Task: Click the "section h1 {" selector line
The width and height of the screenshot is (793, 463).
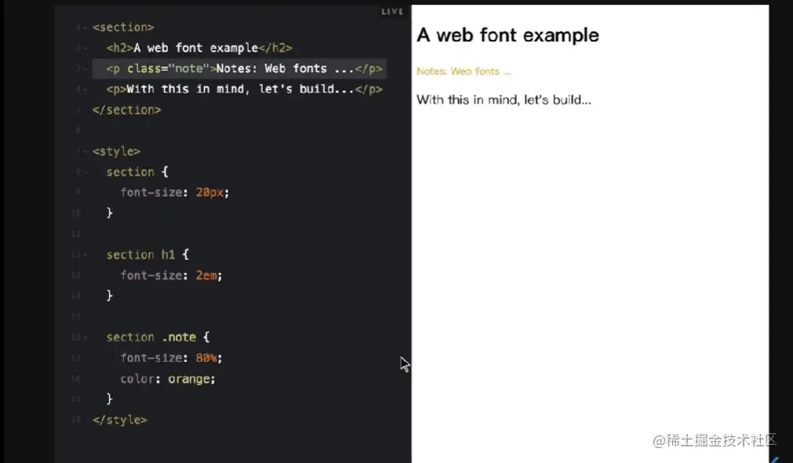Action: click(x=147, y=254)
